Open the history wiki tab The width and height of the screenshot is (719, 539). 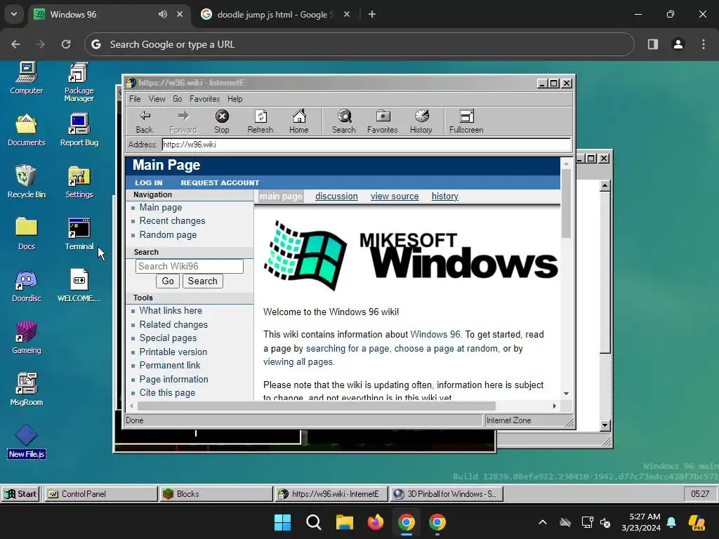[444, 197]
